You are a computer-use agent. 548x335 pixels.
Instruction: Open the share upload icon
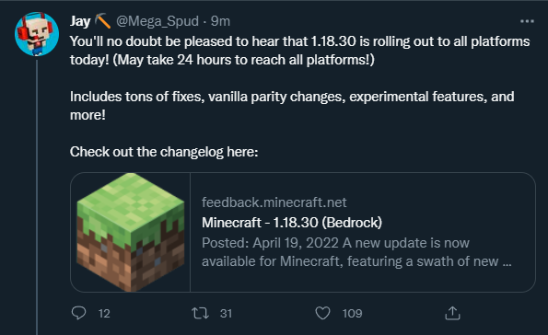(x=452, y=313)
